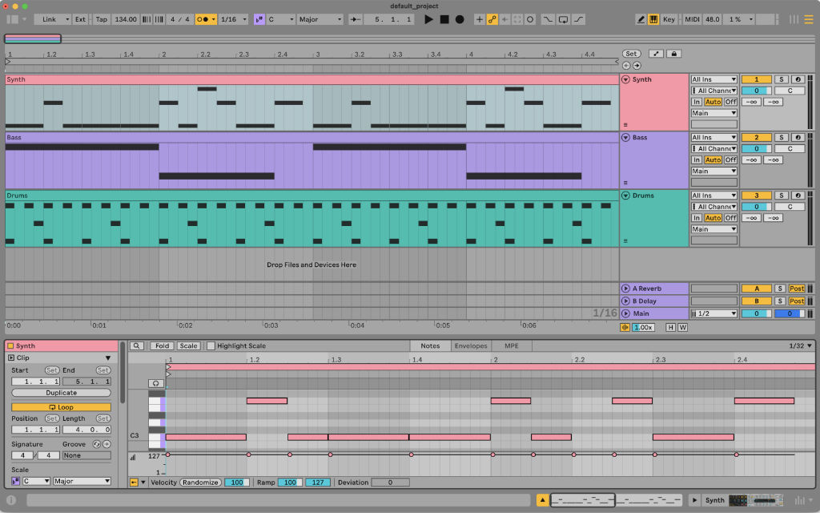820x513 pixels.
Task: Set Drums monitor to Off
Action: point(730,218)
